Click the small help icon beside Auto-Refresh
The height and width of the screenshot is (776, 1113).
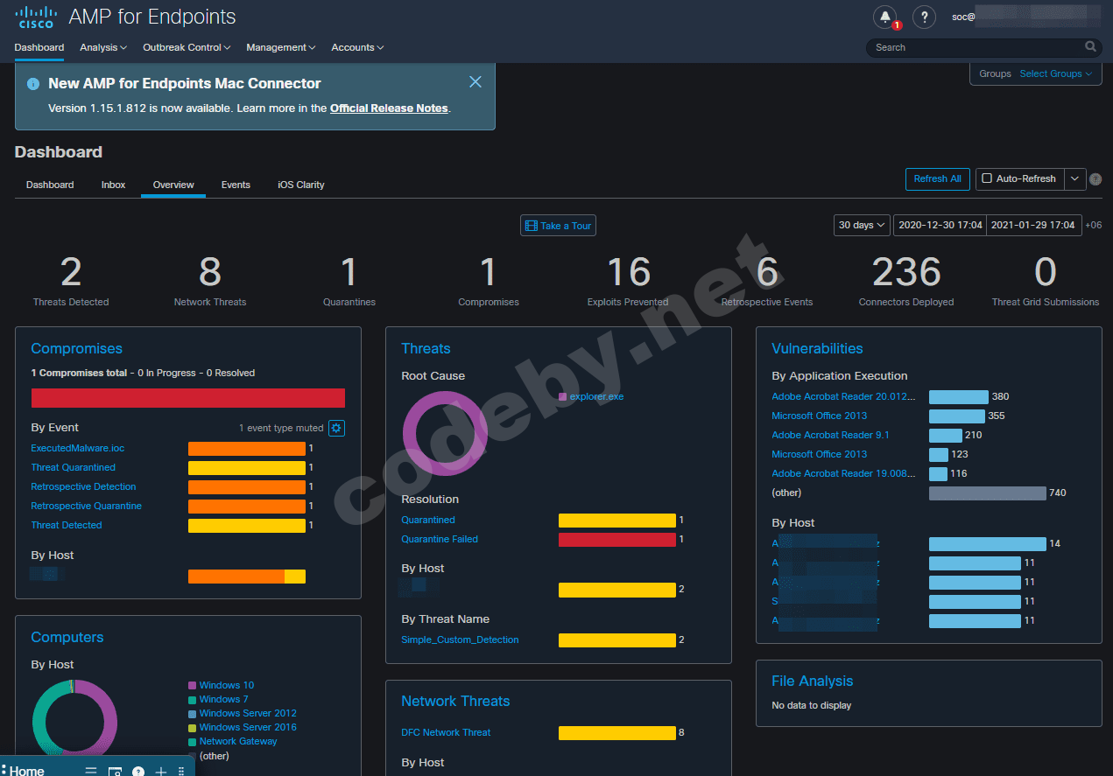(1095, 179)
